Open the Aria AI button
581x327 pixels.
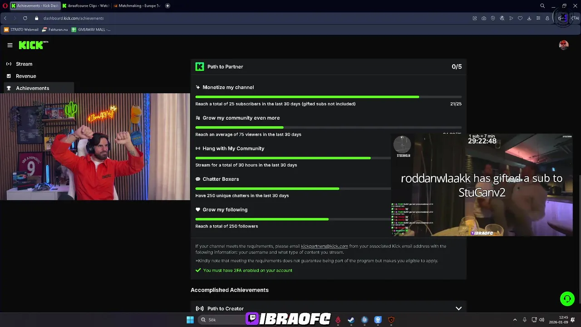[575, 18]
